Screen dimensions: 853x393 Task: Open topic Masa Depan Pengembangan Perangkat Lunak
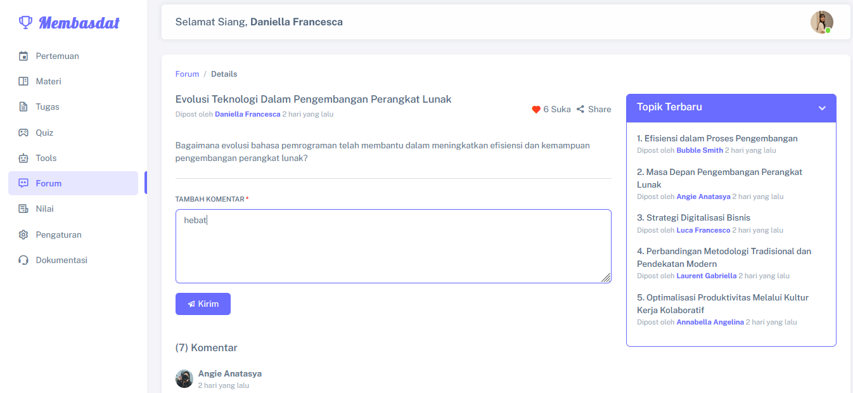[x=719, y=178]
